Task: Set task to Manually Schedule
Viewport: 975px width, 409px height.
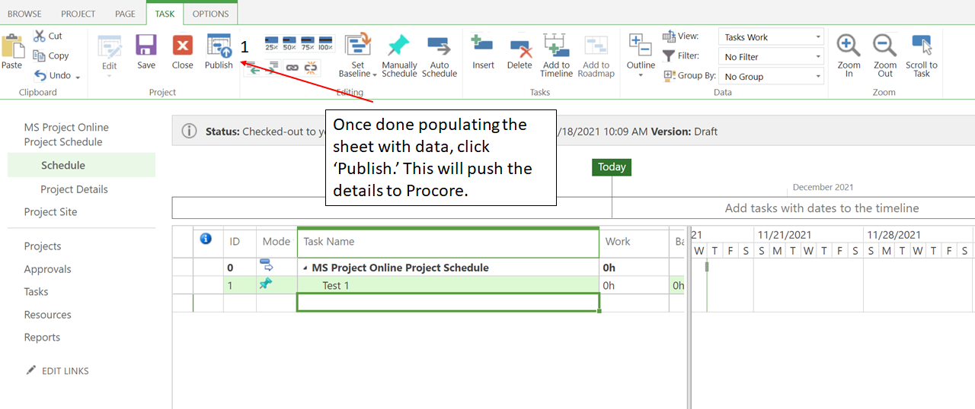Action: coord(399,55)
